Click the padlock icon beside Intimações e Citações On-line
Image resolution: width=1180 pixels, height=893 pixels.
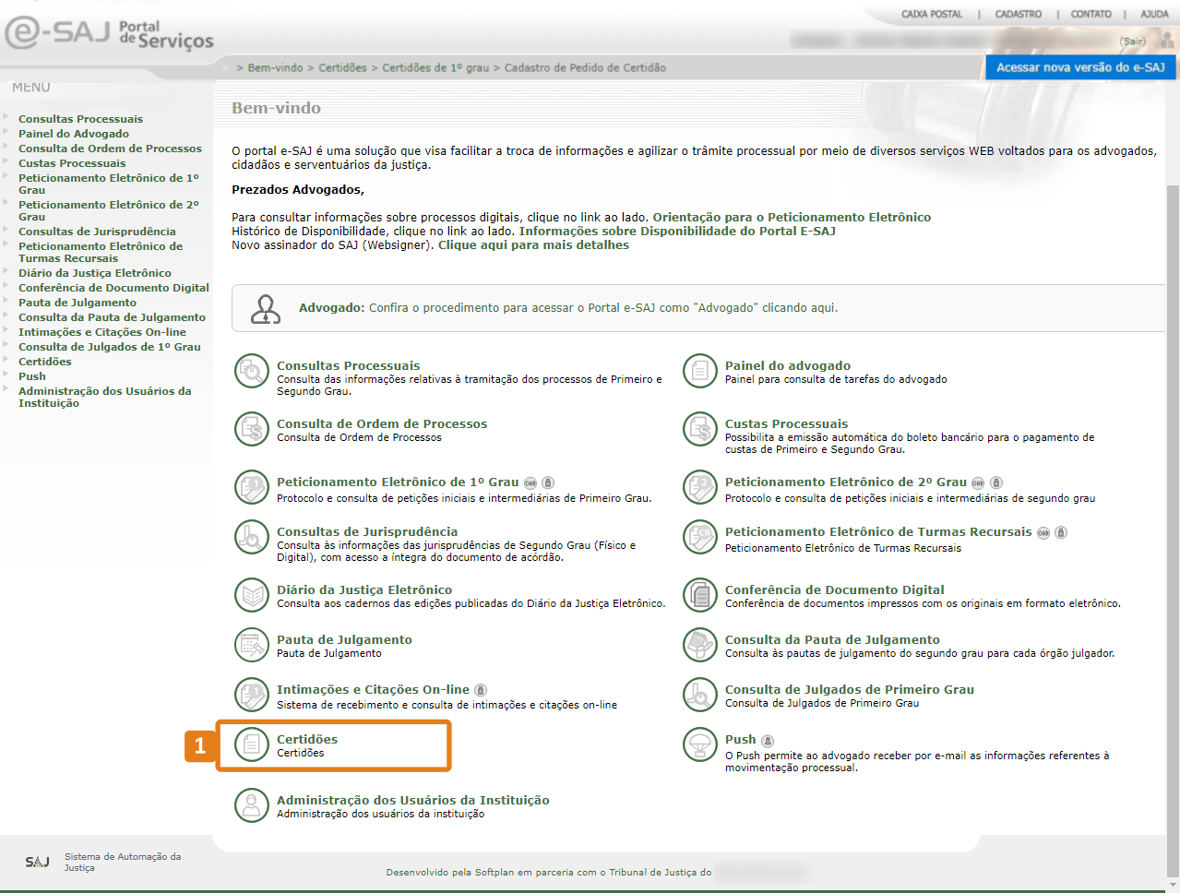[x=481, y=690]
